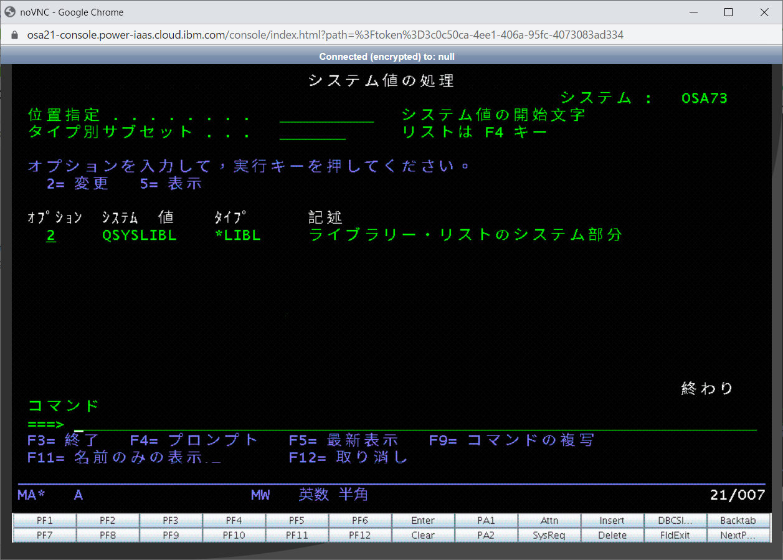Screen dimensions: 783x560
Task: Click the F4= プロンプト label
Action: (x=194, y=440)
